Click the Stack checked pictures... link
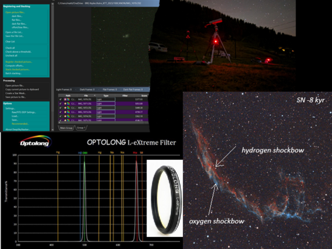 pyautogui.click(x=18, y=69)
